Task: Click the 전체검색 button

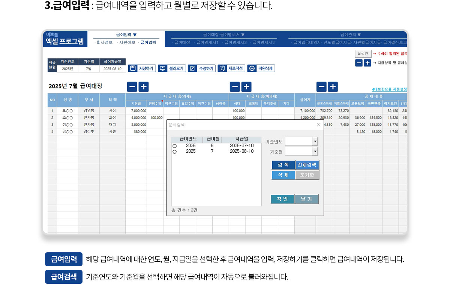Action: (307, 165)
